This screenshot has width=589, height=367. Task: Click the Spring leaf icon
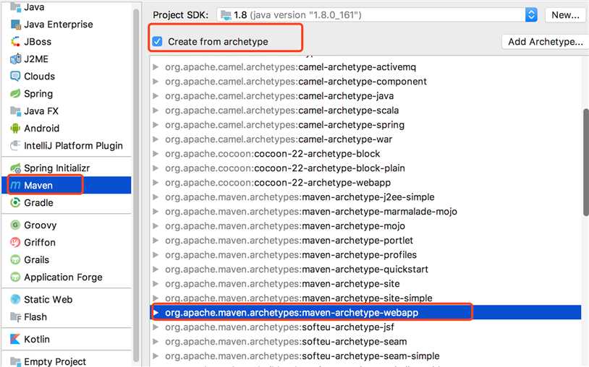pos(15,93)
